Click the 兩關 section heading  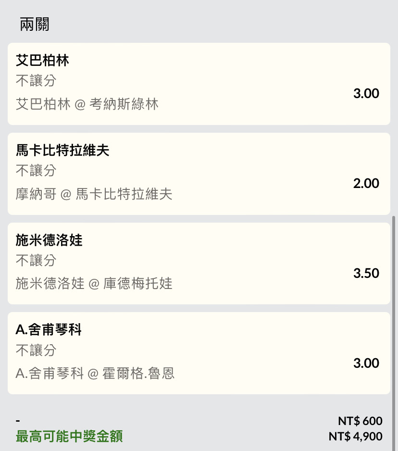point(35,24)
